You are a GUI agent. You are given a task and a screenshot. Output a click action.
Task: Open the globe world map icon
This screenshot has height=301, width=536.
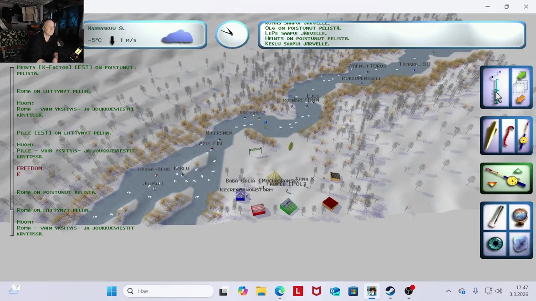pyautogui.click(x=519, y=217)
